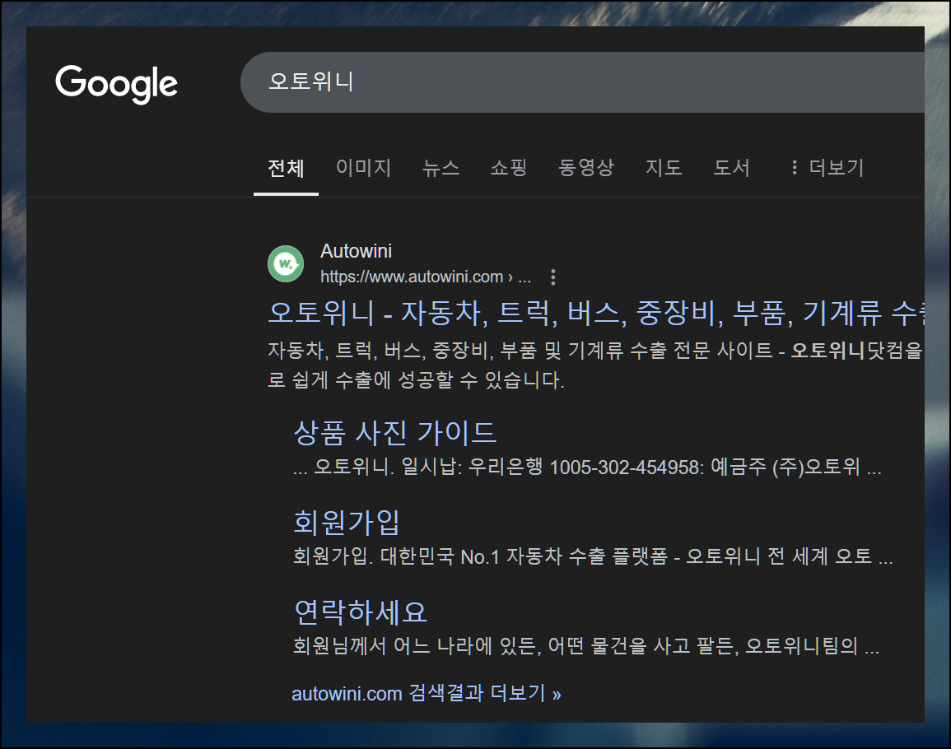
Task: Select the 전체 tab
Action: pos(287,168)
